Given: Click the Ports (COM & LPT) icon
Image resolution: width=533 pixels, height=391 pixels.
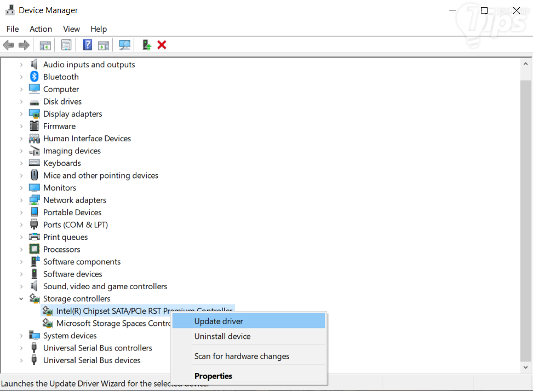Looking at the screenshot, I should pyautogui.click(x=34, y=225).
